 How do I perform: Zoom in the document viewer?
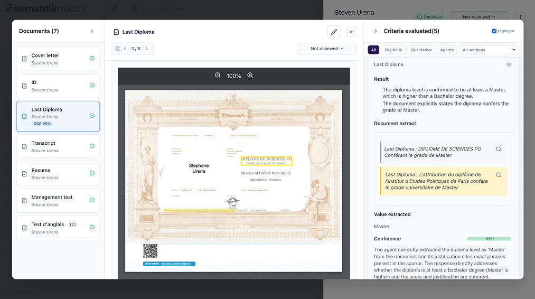pyautogui.click(x=250, y=76)
